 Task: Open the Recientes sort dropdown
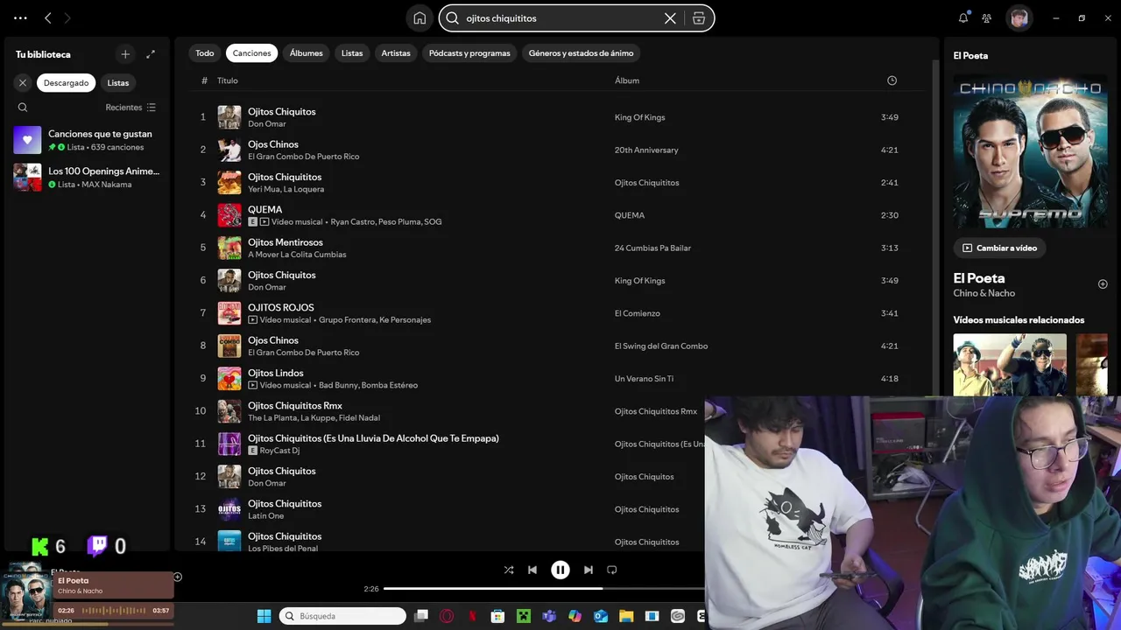(130, 108)
